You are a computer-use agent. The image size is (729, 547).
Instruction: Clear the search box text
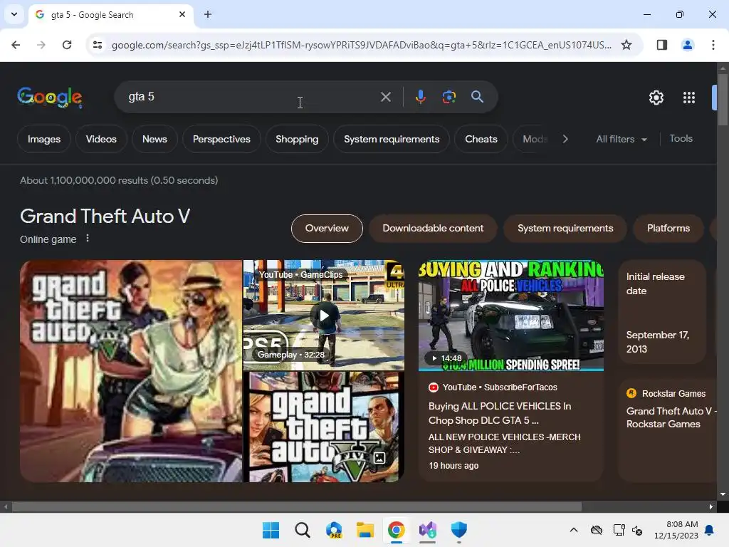tap(385, 97)
